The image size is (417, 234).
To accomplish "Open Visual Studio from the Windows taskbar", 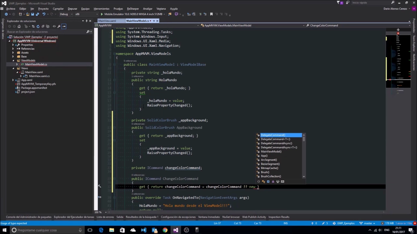I will (x=176, y=230).
